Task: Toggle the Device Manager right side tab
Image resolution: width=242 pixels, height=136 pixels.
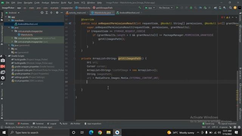Action: 240,34
